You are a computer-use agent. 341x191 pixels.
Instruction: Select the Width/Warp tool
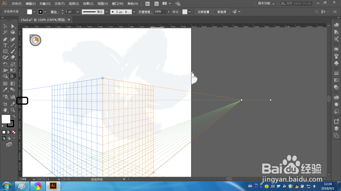[x=5, y=70]
